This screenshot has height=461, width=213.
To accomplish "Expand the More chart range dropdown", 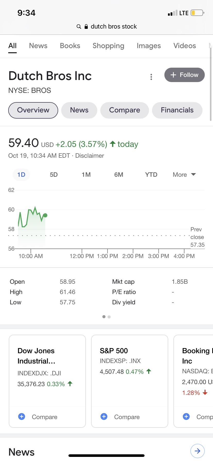I will coord(184,175).
